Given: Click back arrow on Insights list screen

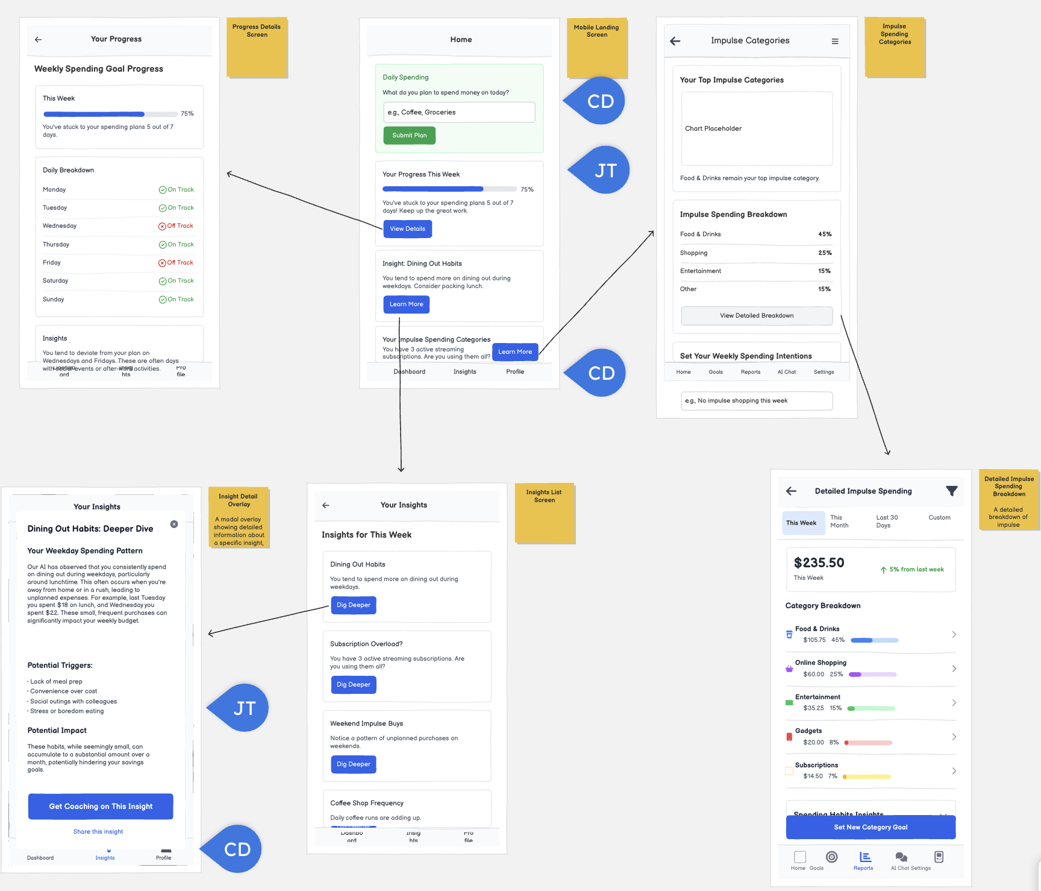Looking at the screenshot, I should tap(326, 506).
